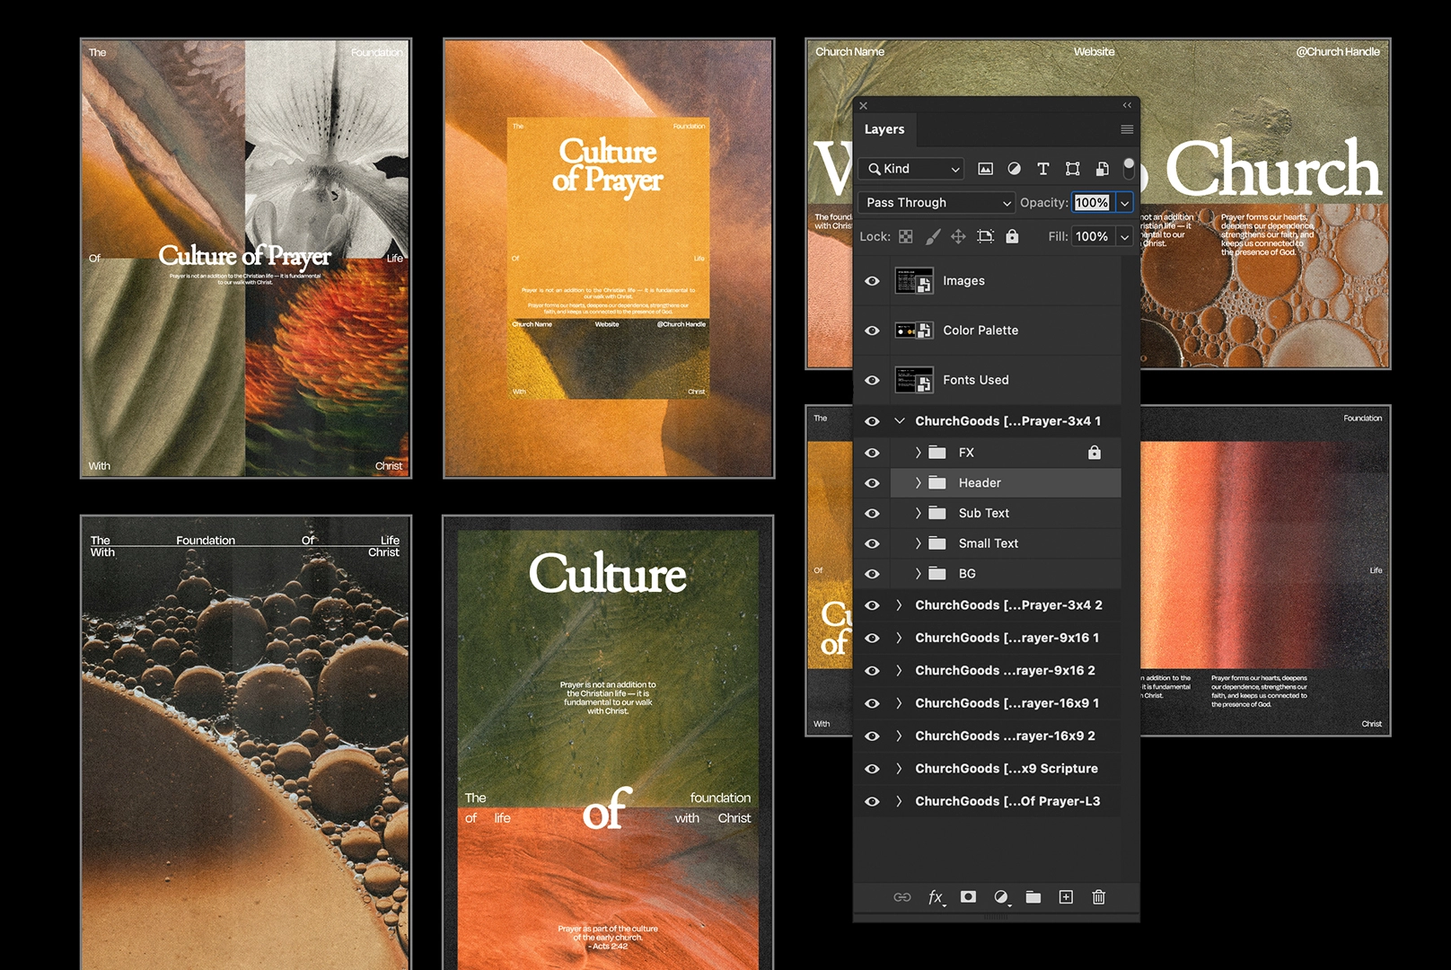Screen dimensions: 1451x970
Task: Select the Small Text group row
Action: [1006, 543]
